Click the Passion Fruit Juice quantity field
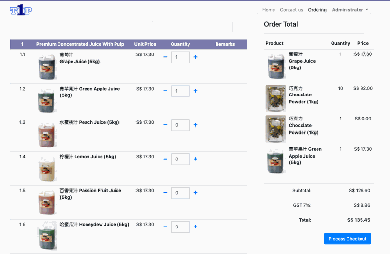Viewport: 390px width, 254px height. click(x=180, y=193)
